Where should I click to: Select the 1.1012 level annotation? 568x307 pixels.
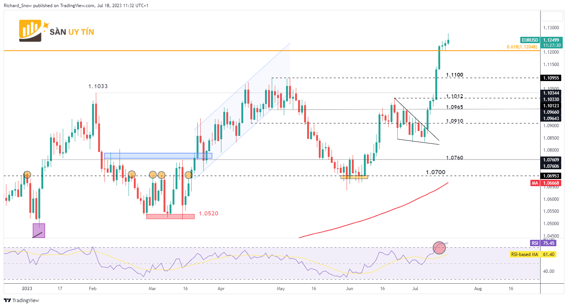point(454,96)
